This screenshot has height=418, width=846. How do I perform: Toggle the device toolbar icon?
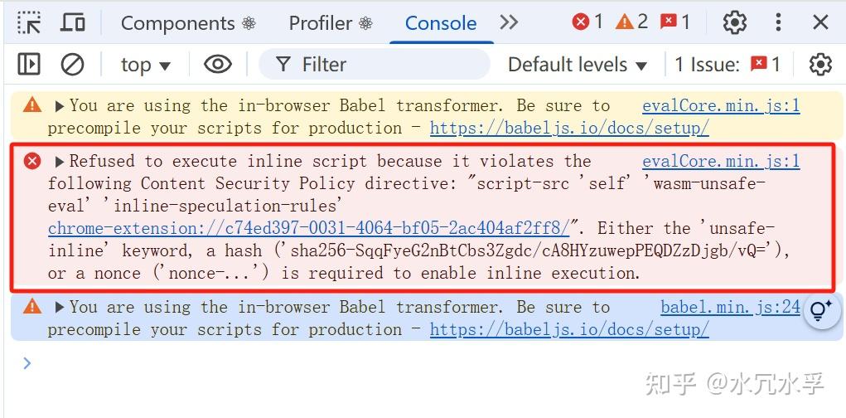72,22
